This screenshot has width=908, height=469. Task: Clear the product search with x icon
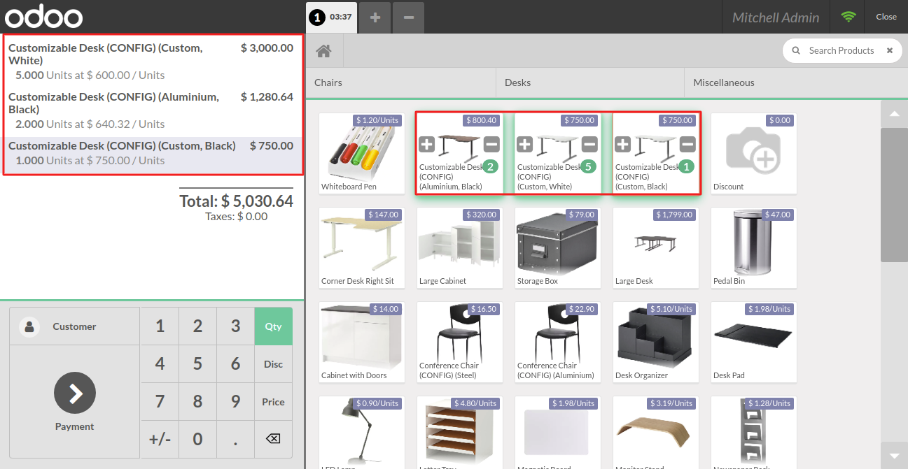890,50
